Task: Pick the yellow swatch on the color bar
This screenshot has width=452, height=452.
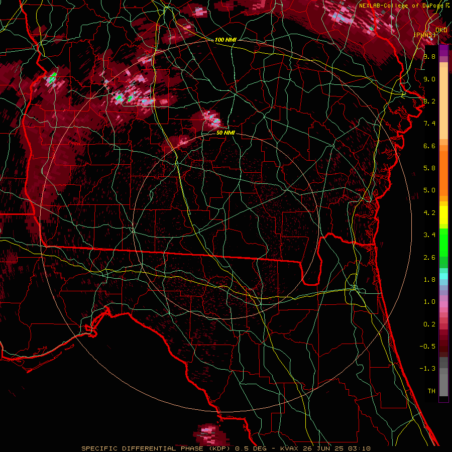Action: pos(443,215)
